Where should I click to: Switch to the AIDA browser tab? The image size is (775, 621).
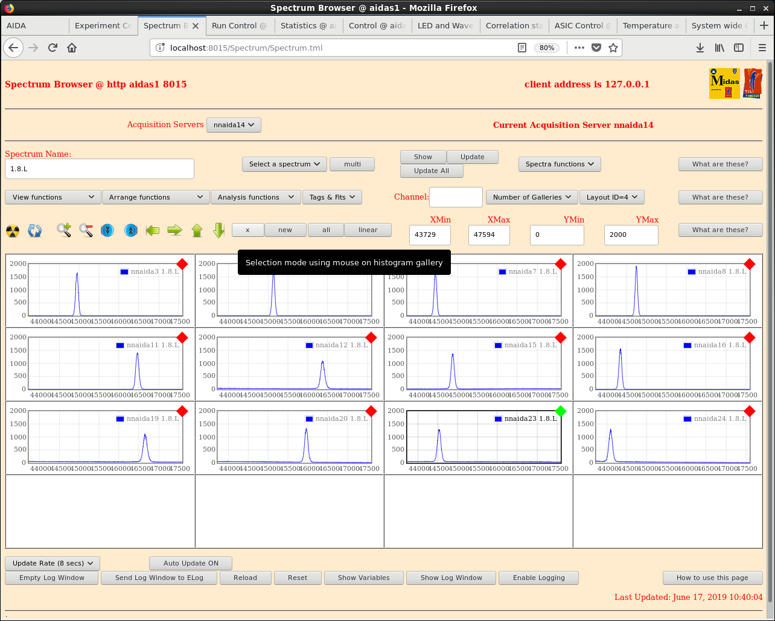pyautogui.click(x=35, y=25)
